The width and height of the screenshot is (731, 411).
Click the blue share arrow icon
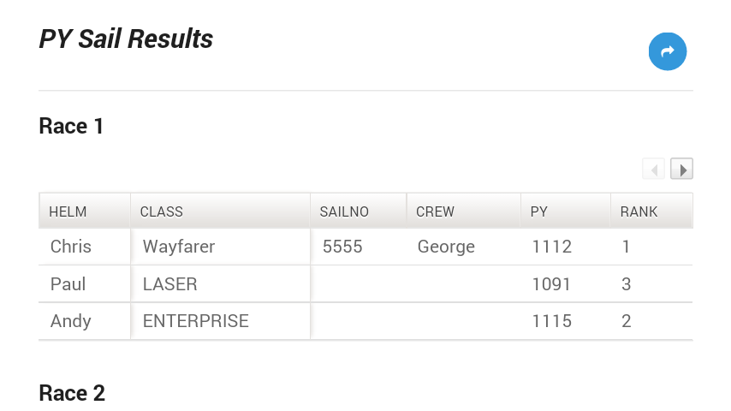668,51
